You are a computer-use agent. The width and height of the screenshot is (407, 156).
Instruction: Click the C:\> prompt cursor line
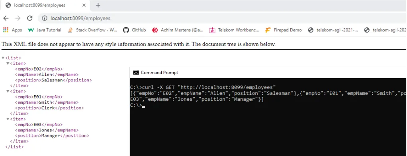137,106
